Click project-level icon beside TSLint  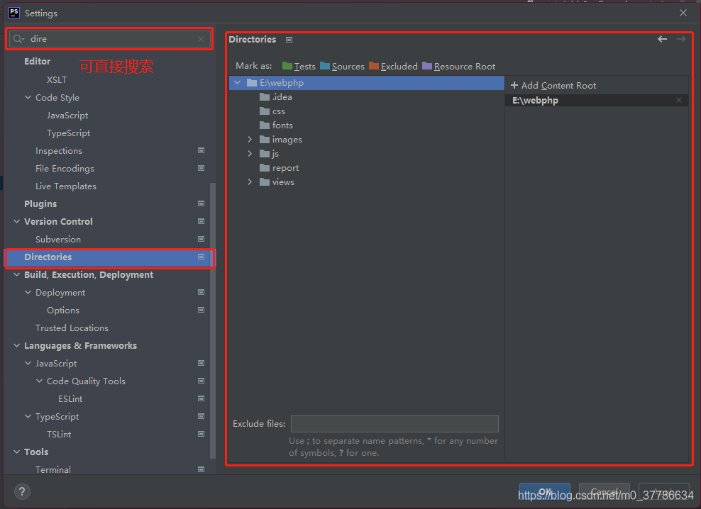[202, 434]
